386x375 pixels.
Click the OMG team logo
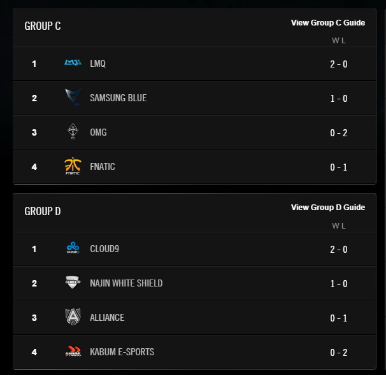point(73,132)
